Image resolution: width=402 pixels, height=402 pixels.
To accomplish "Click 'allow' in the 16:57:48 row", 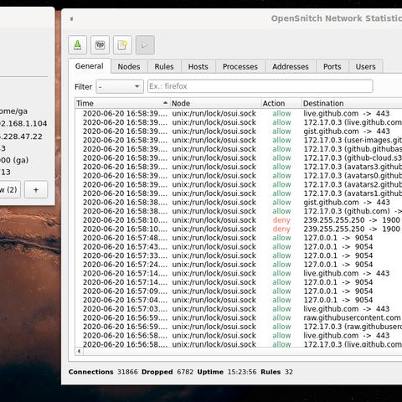I will click(x=281, y=238).
